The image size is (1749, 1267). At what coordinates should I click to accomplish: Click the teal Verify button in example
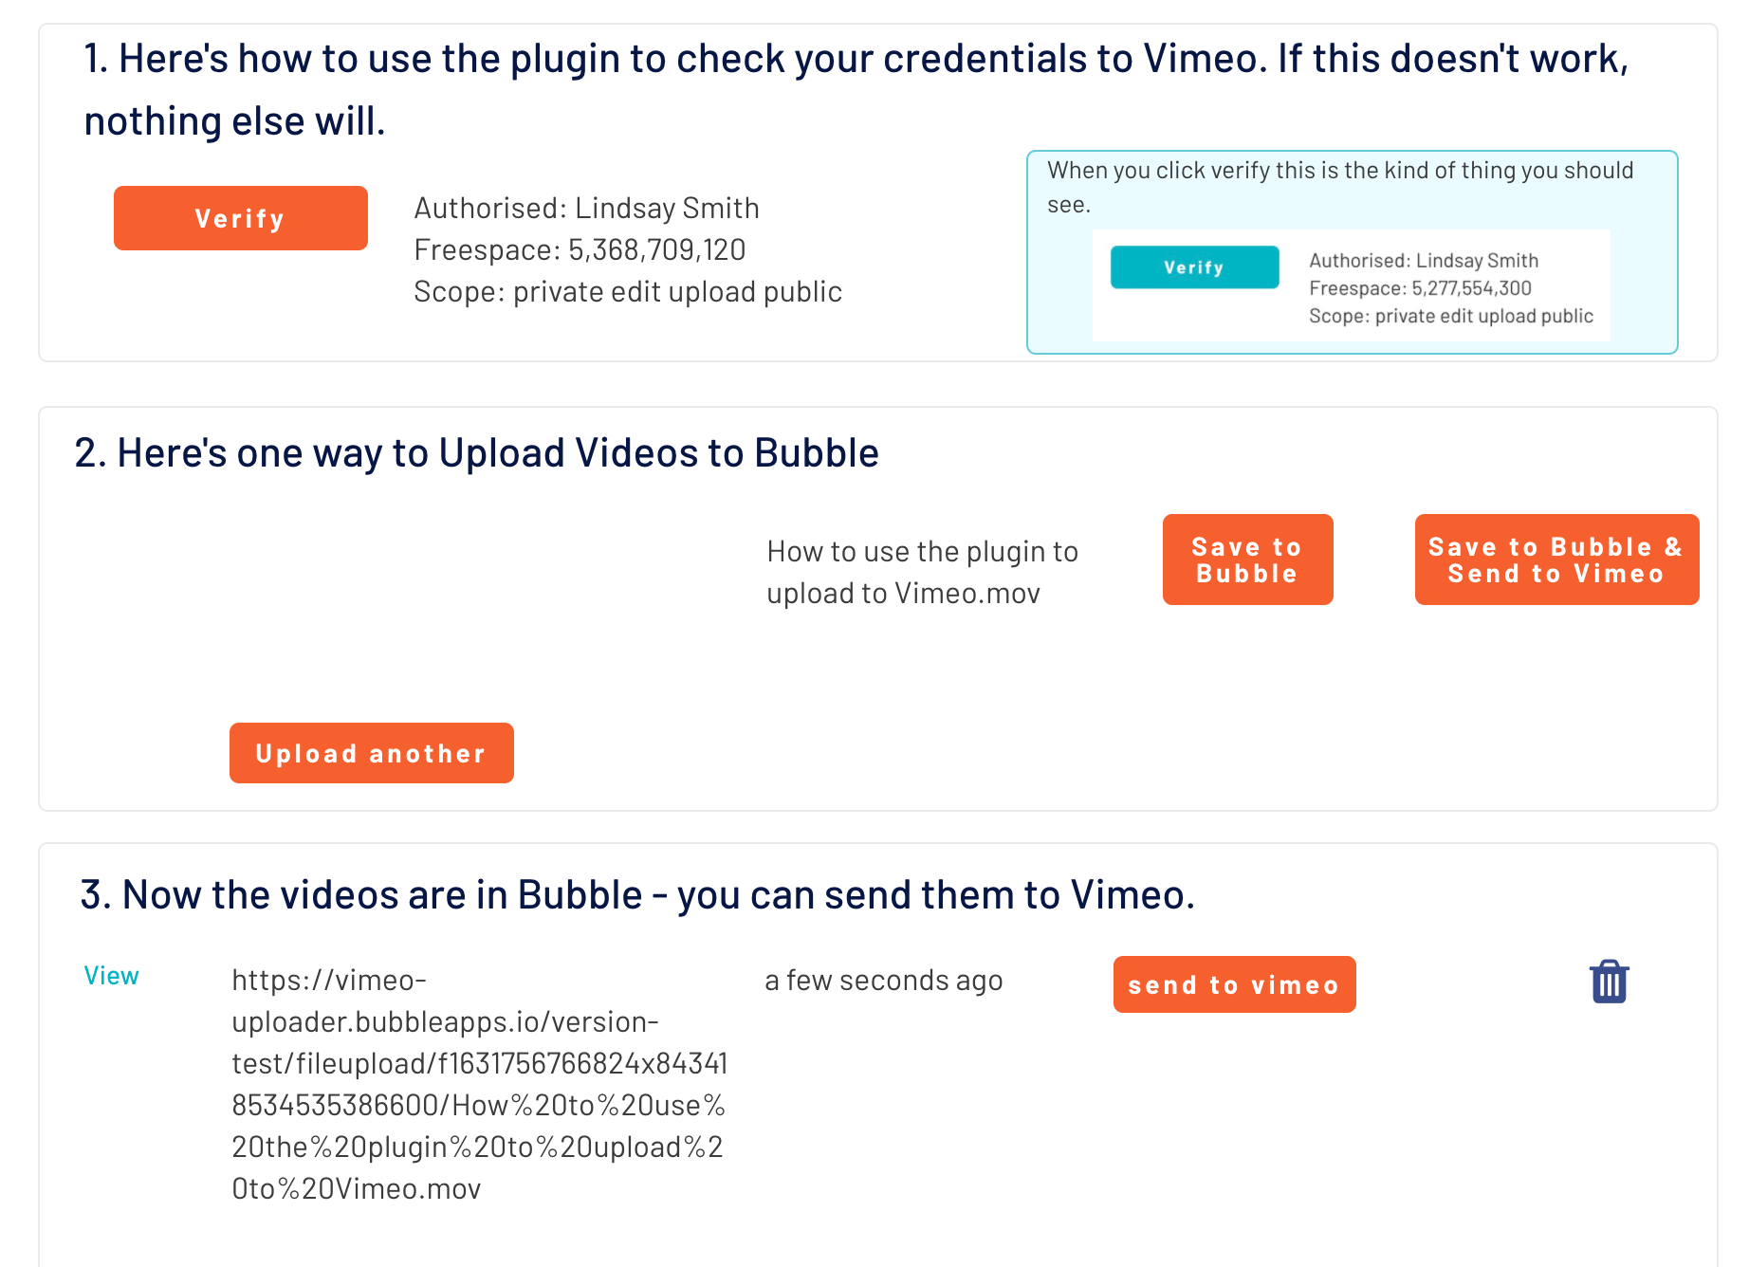[1194, 267]
